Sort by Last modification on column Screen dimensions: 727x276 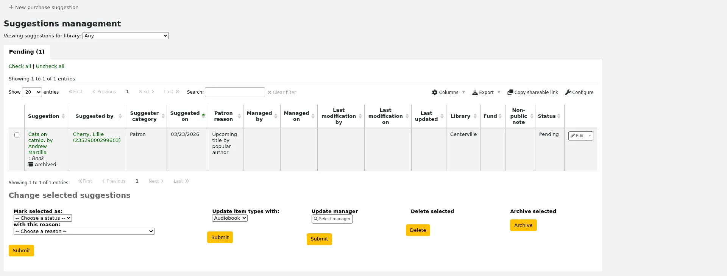pyautogui.click(x=388, y=116)
